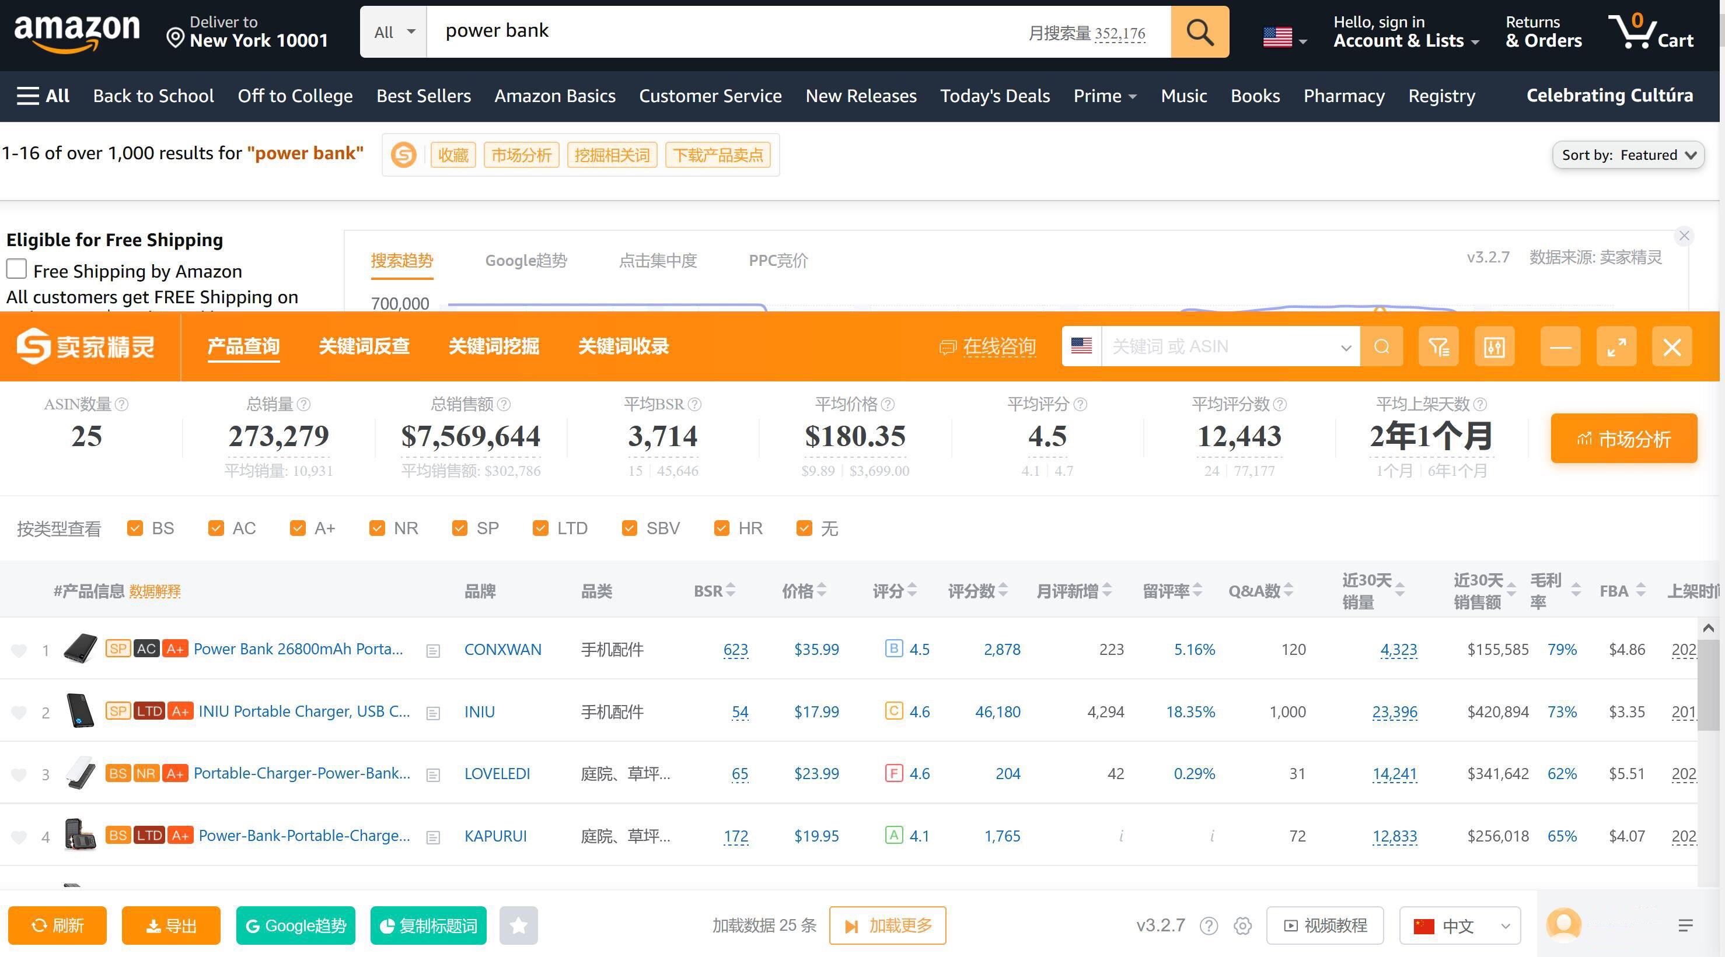1725x957 pixels.
Task: Select the Google趋势 chart tab
Action: pyautogui.click(x=526, y=260)
